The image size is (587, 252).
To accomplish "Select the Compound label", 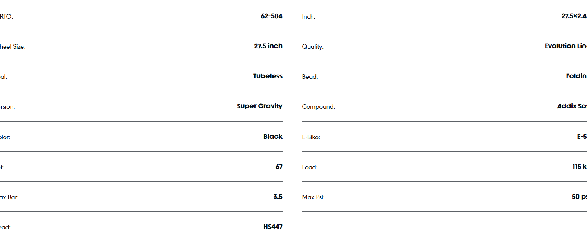I will (x=318, y=107).
